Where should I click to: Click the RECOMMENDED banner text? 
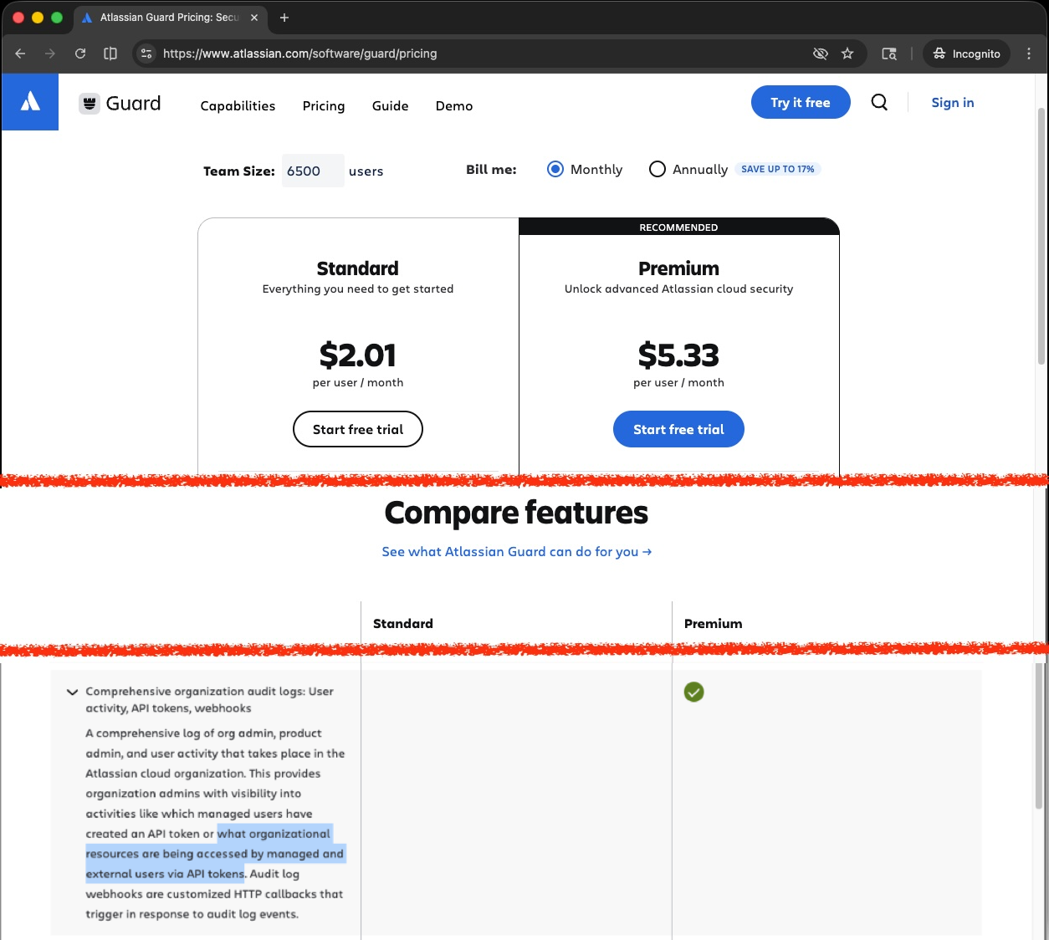678,227
